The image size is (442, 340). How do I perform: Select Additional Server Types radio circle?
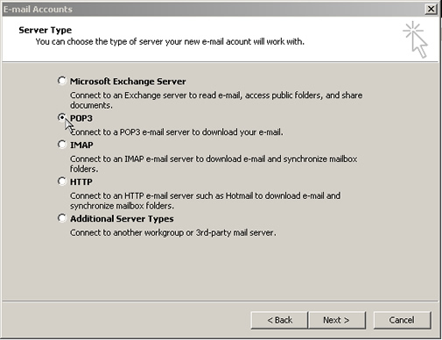[61, 218]
